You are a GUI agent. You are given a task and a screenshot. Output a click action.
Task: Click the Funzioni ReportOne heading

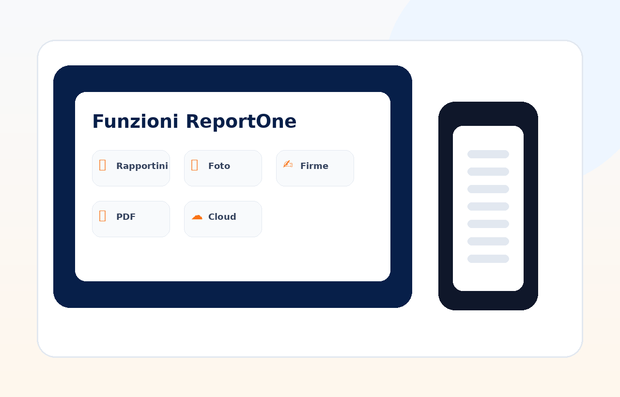pyautogui.click(x=194, y=122)
